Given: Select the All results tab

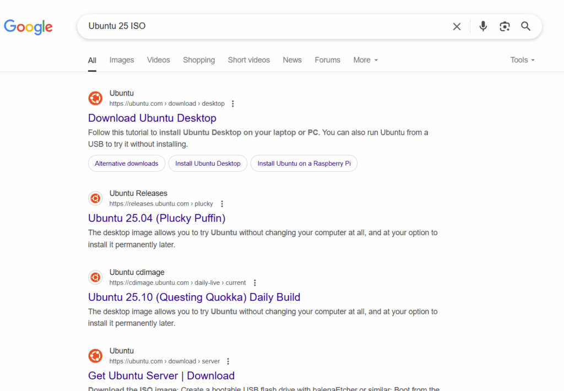Looking at the screenshot, I should tap(92, 60).
